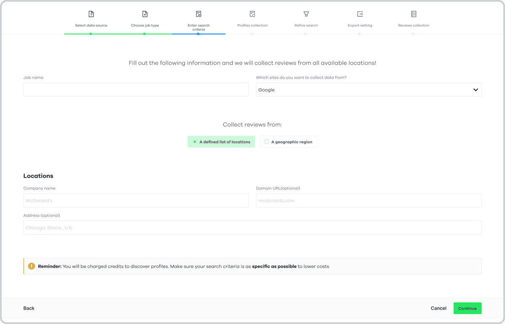This screenshot has height=324, width=505.
Task: Click the Enter search criteria icon
Action: pyautogui.click(x=199, y=13)
